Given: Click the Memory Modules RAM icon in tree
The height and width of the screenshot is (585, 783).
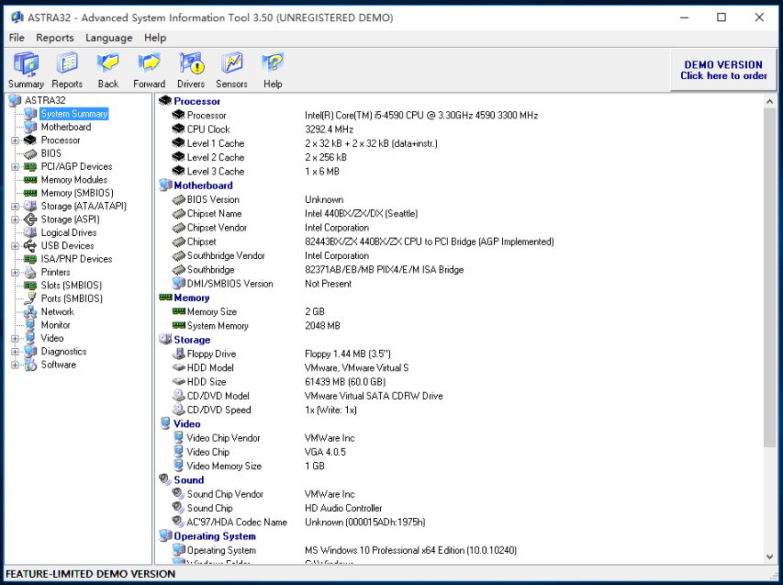Looking at the screenshot, I should [x=30, y=180].
